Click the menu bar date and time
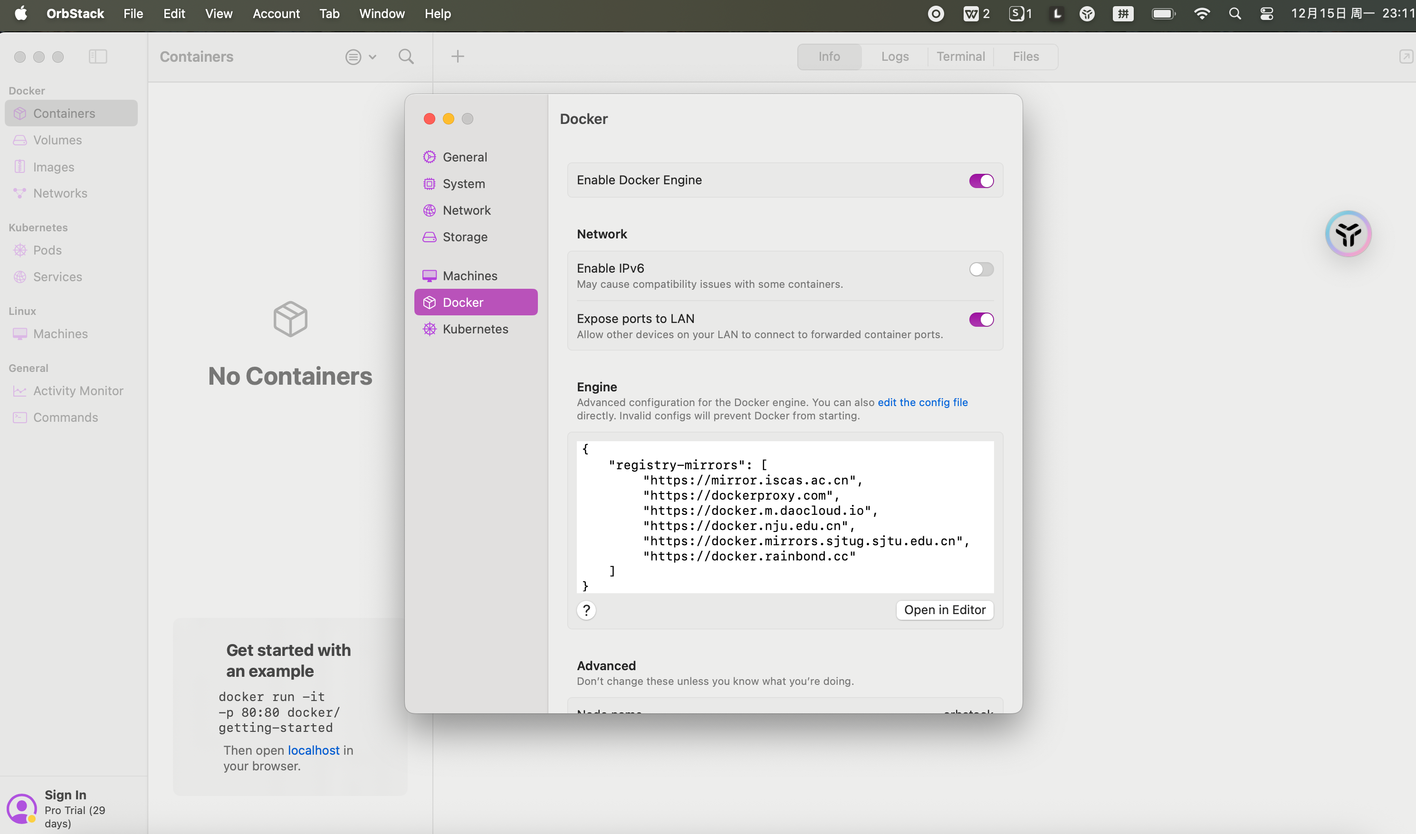 coord(1352,13)
